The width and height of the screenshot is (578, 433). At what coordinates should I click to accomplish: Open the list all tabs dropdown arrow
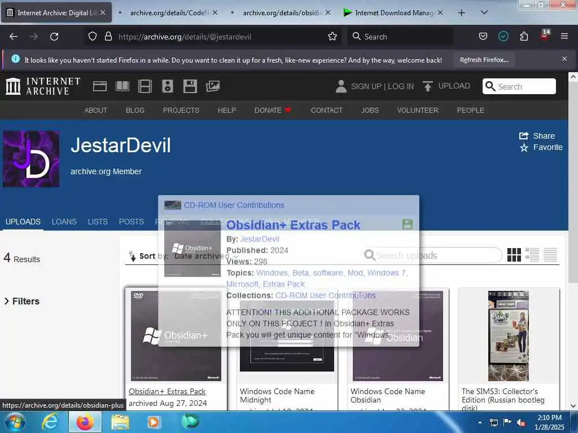(484, 12)
